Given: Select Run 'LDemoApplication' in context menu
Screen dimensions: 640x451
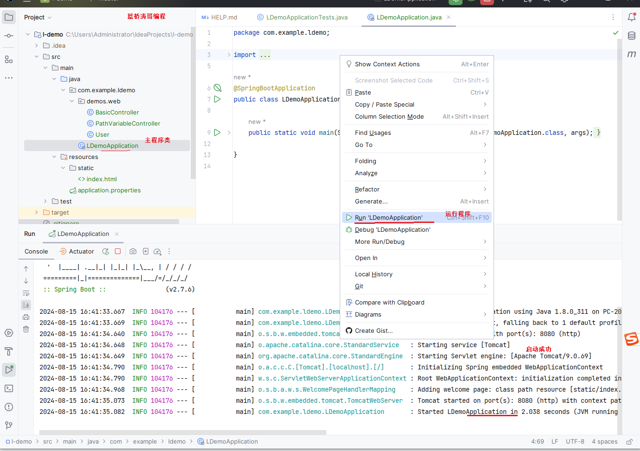Looking at the screenshot, I should (x=417, y=217).
